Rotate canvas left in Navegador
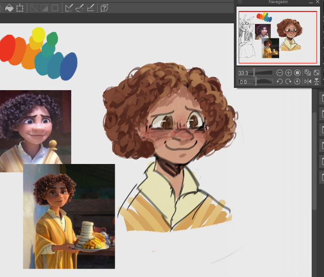Viewport: 324px width, 277px height. [280, 82]
